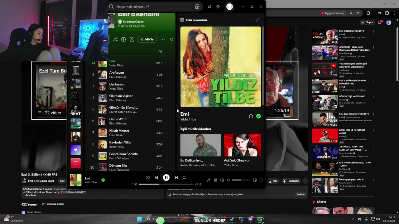
Task: Select track Delikanlım in playlist
Action: [x=130, y=86]
